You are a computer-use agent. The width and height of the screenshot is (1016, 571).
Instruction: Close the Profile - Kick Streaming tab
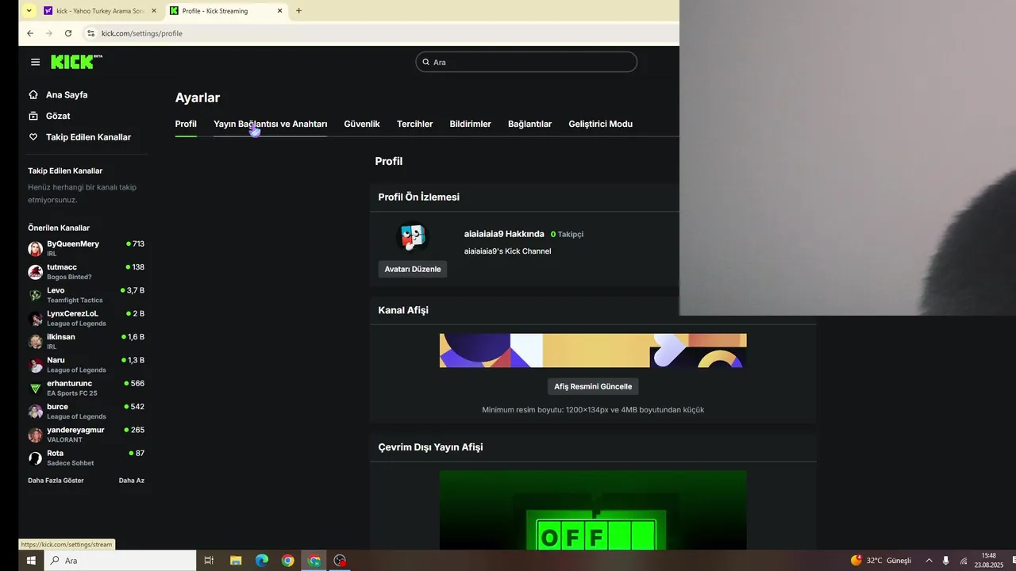(280, 11)
